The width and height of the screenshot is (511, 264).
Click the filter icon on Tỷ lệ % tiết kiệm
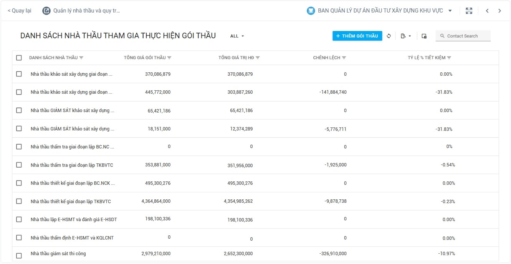449,58
